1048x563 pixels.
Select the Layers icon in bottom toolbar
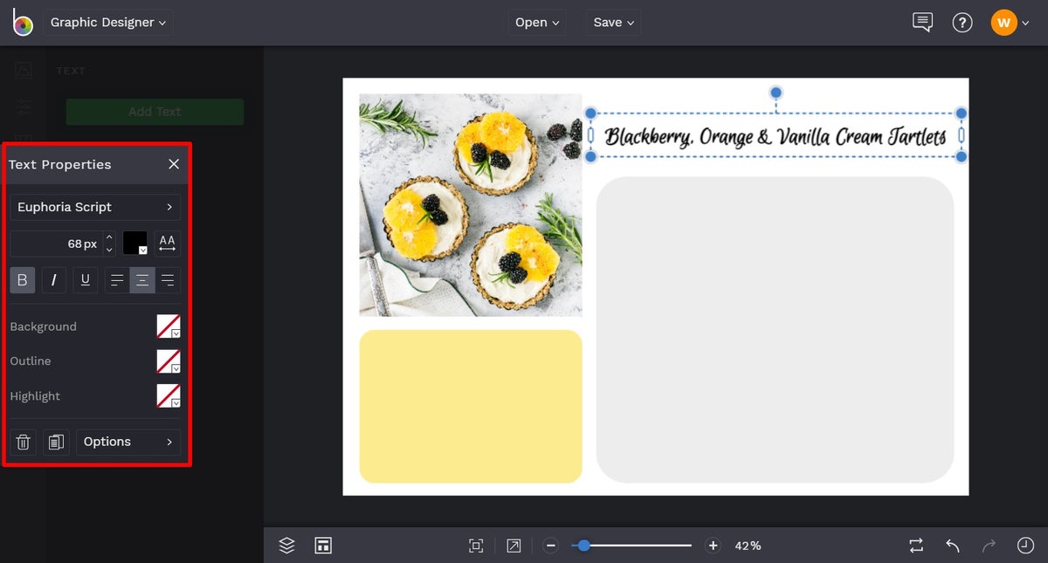(286, 545)
